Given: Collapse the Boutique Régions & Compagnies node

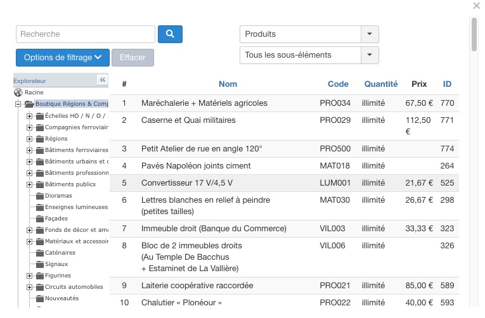Looking at the screenshot, I should 19,104.
